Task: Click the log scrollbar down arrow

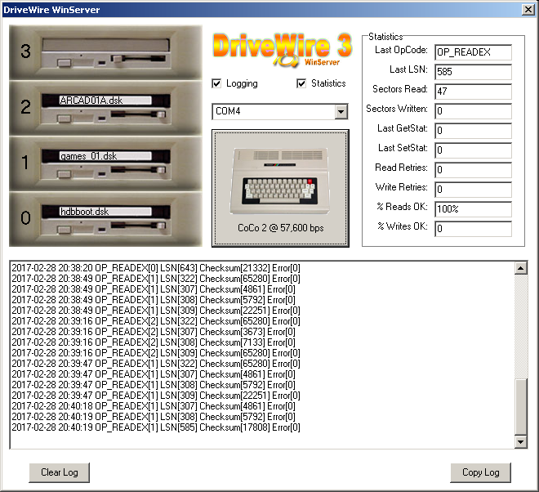Action: click(x=521, y=441)
